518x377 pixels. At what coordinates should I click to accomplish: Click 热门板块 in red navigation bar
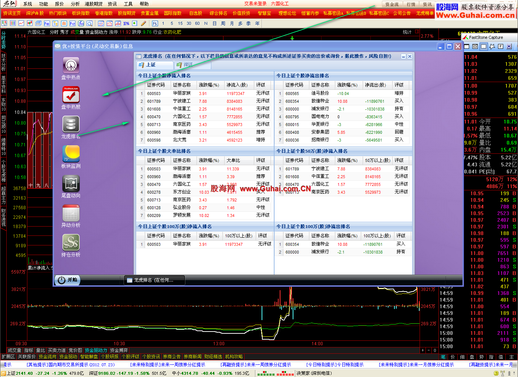coord(58,13)
